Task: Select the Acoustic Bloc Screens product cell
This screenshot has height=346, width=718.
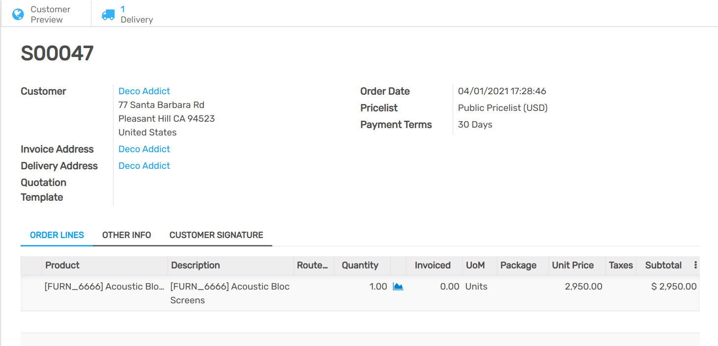Action: coord(104,287)
